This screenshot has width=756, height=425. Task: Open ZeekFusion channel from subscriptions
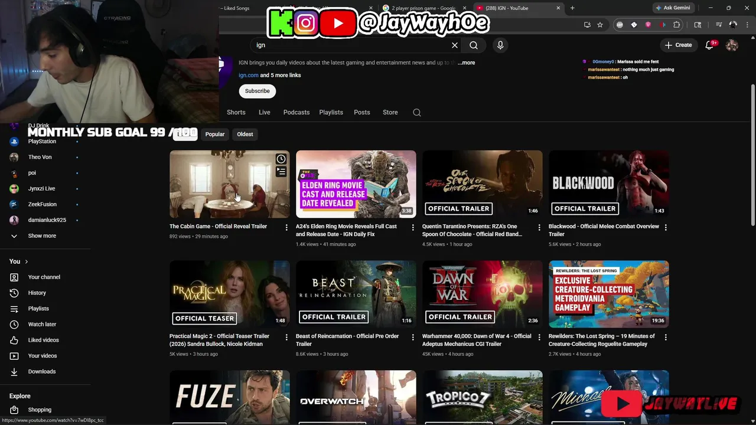click(42, 204)
